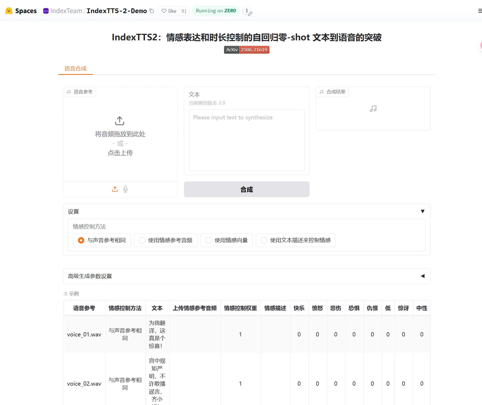Open the hamburger menu at top right
The width and height of the screenshot is (482, 405).
(x=480, y=11)
